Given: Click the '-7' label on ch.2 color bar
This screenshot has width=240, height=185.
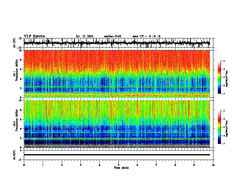Looking at the screenshot, I should tap(224, 144).
